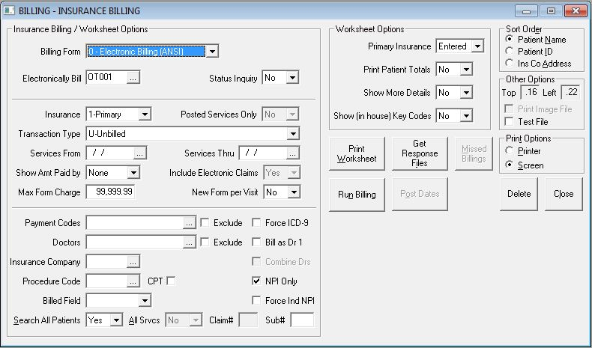This screenshot has width=592, height=348.
Task: Click the Close button
Action: pos(564,194)
